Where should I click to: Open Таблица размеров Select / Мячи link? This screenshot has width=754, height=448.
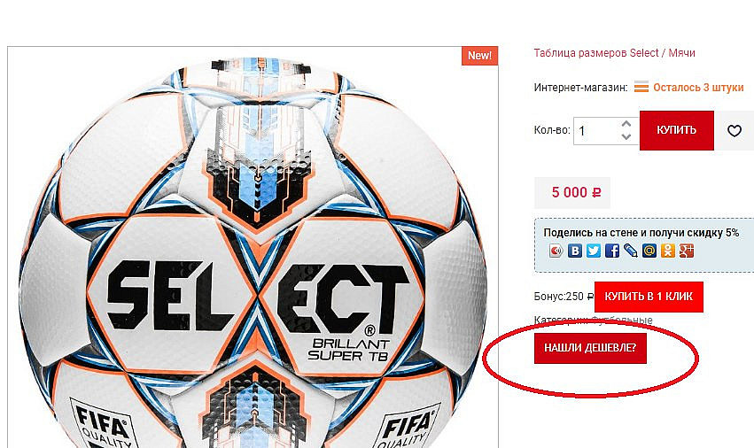click(615, 53)
